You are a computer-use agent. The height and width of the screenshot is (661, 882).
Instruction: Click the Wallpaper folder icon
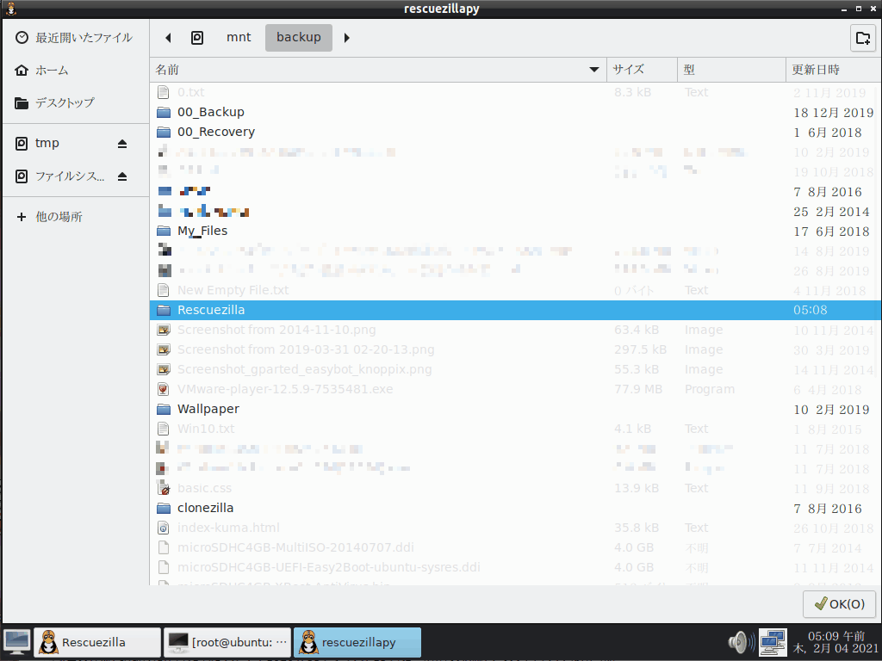click(164, 409)
